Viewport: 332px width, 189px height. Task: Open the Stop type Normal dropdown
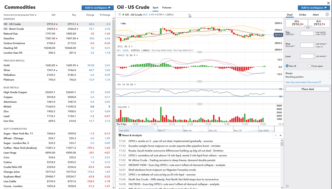click(x=290, y=46)
